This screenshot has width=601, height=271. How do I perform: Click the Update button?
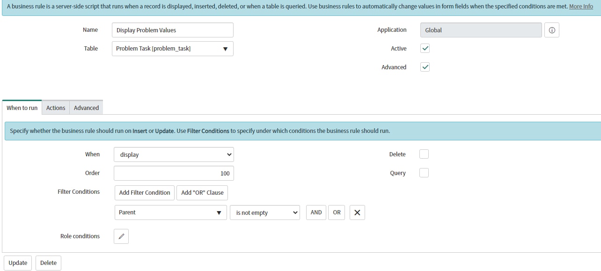pyautogui.click(x=17, y=263)
